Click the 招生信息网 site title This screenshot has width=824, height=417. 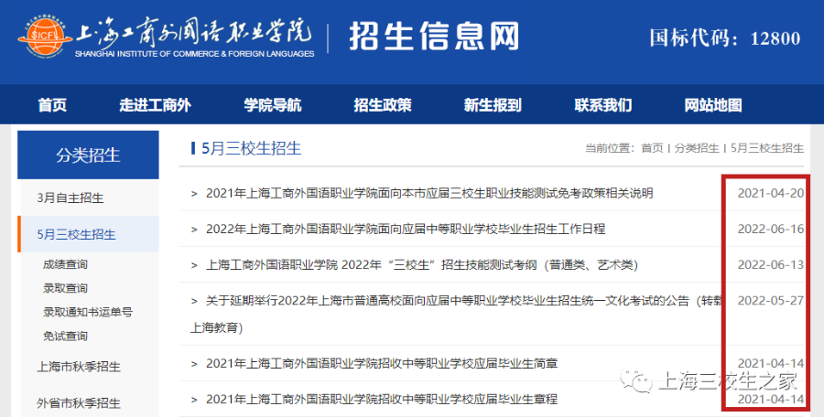pyautogui.click(x=434, y=37)
